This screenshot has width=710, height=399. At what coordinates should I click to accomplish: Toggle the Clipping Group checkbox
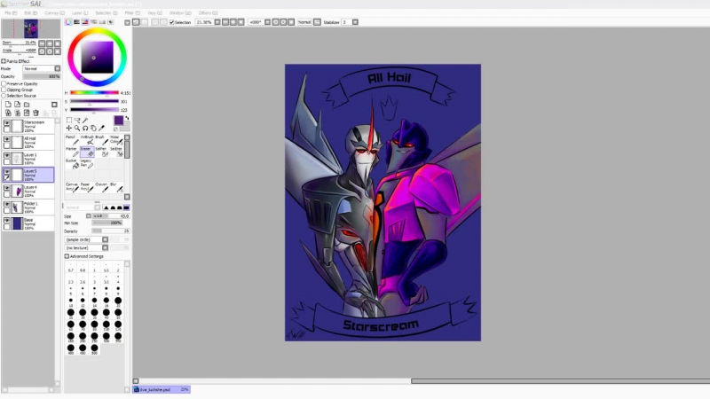click(4, 90)
